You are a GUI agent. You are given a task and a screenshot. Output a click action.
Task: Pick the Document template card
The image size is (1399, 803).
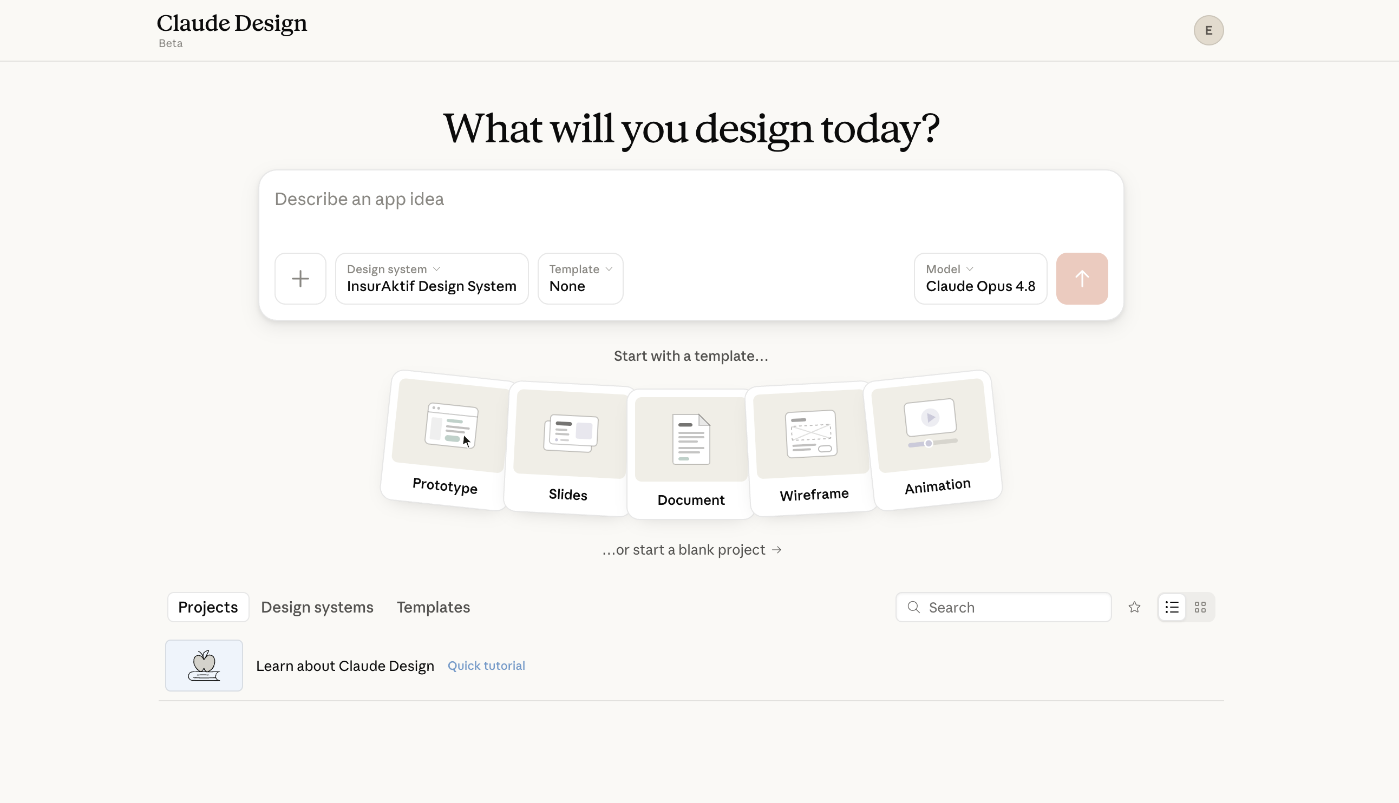tap(691, 453)
